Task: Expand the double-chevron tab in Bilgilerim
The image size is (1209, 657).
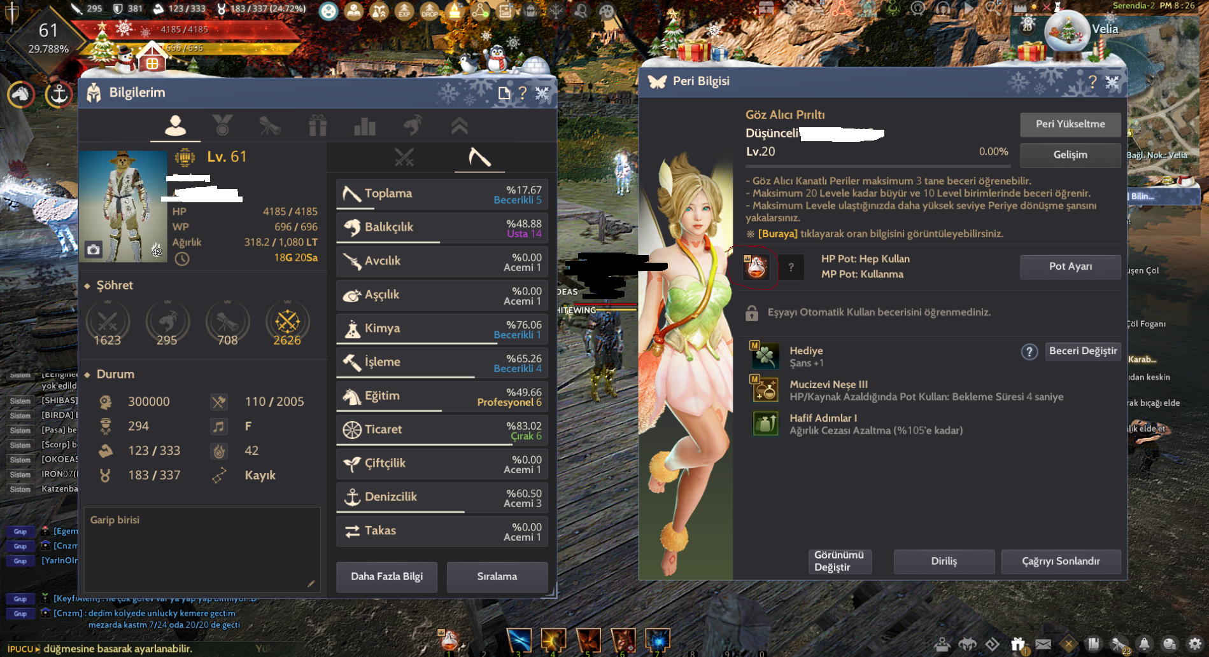Action: click(459, 126)
